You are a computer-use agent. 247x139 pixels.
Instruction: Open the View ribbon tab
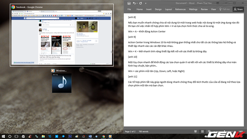point(213,9)
